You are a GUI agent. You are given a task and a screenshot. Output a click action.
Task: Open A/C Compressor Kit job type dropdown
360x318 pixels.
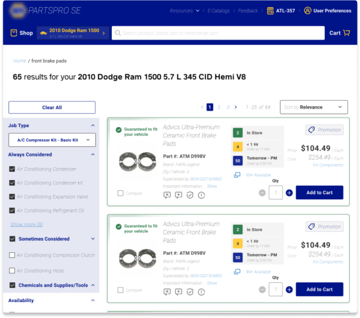[52, 140]
